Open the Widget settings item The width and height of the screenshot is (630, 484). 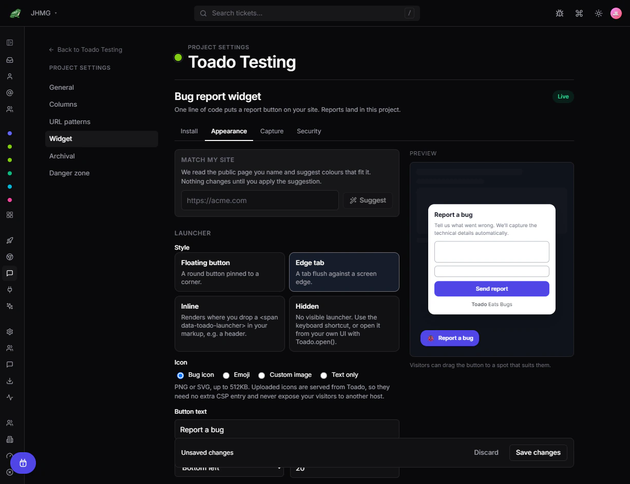[x=102, y=139]
